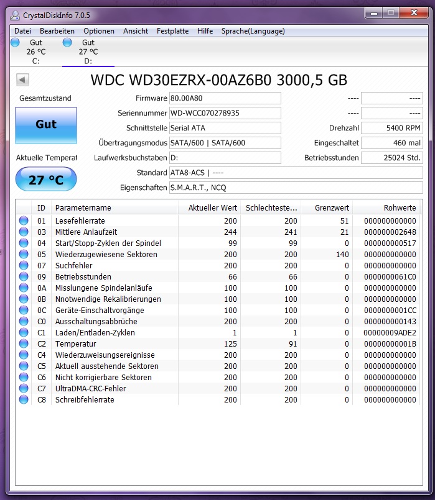The height and width of the screenshot is (500, 435).
Task: Click status orb for Wiederzugewiesene Sektoren row
Action: 24,254
